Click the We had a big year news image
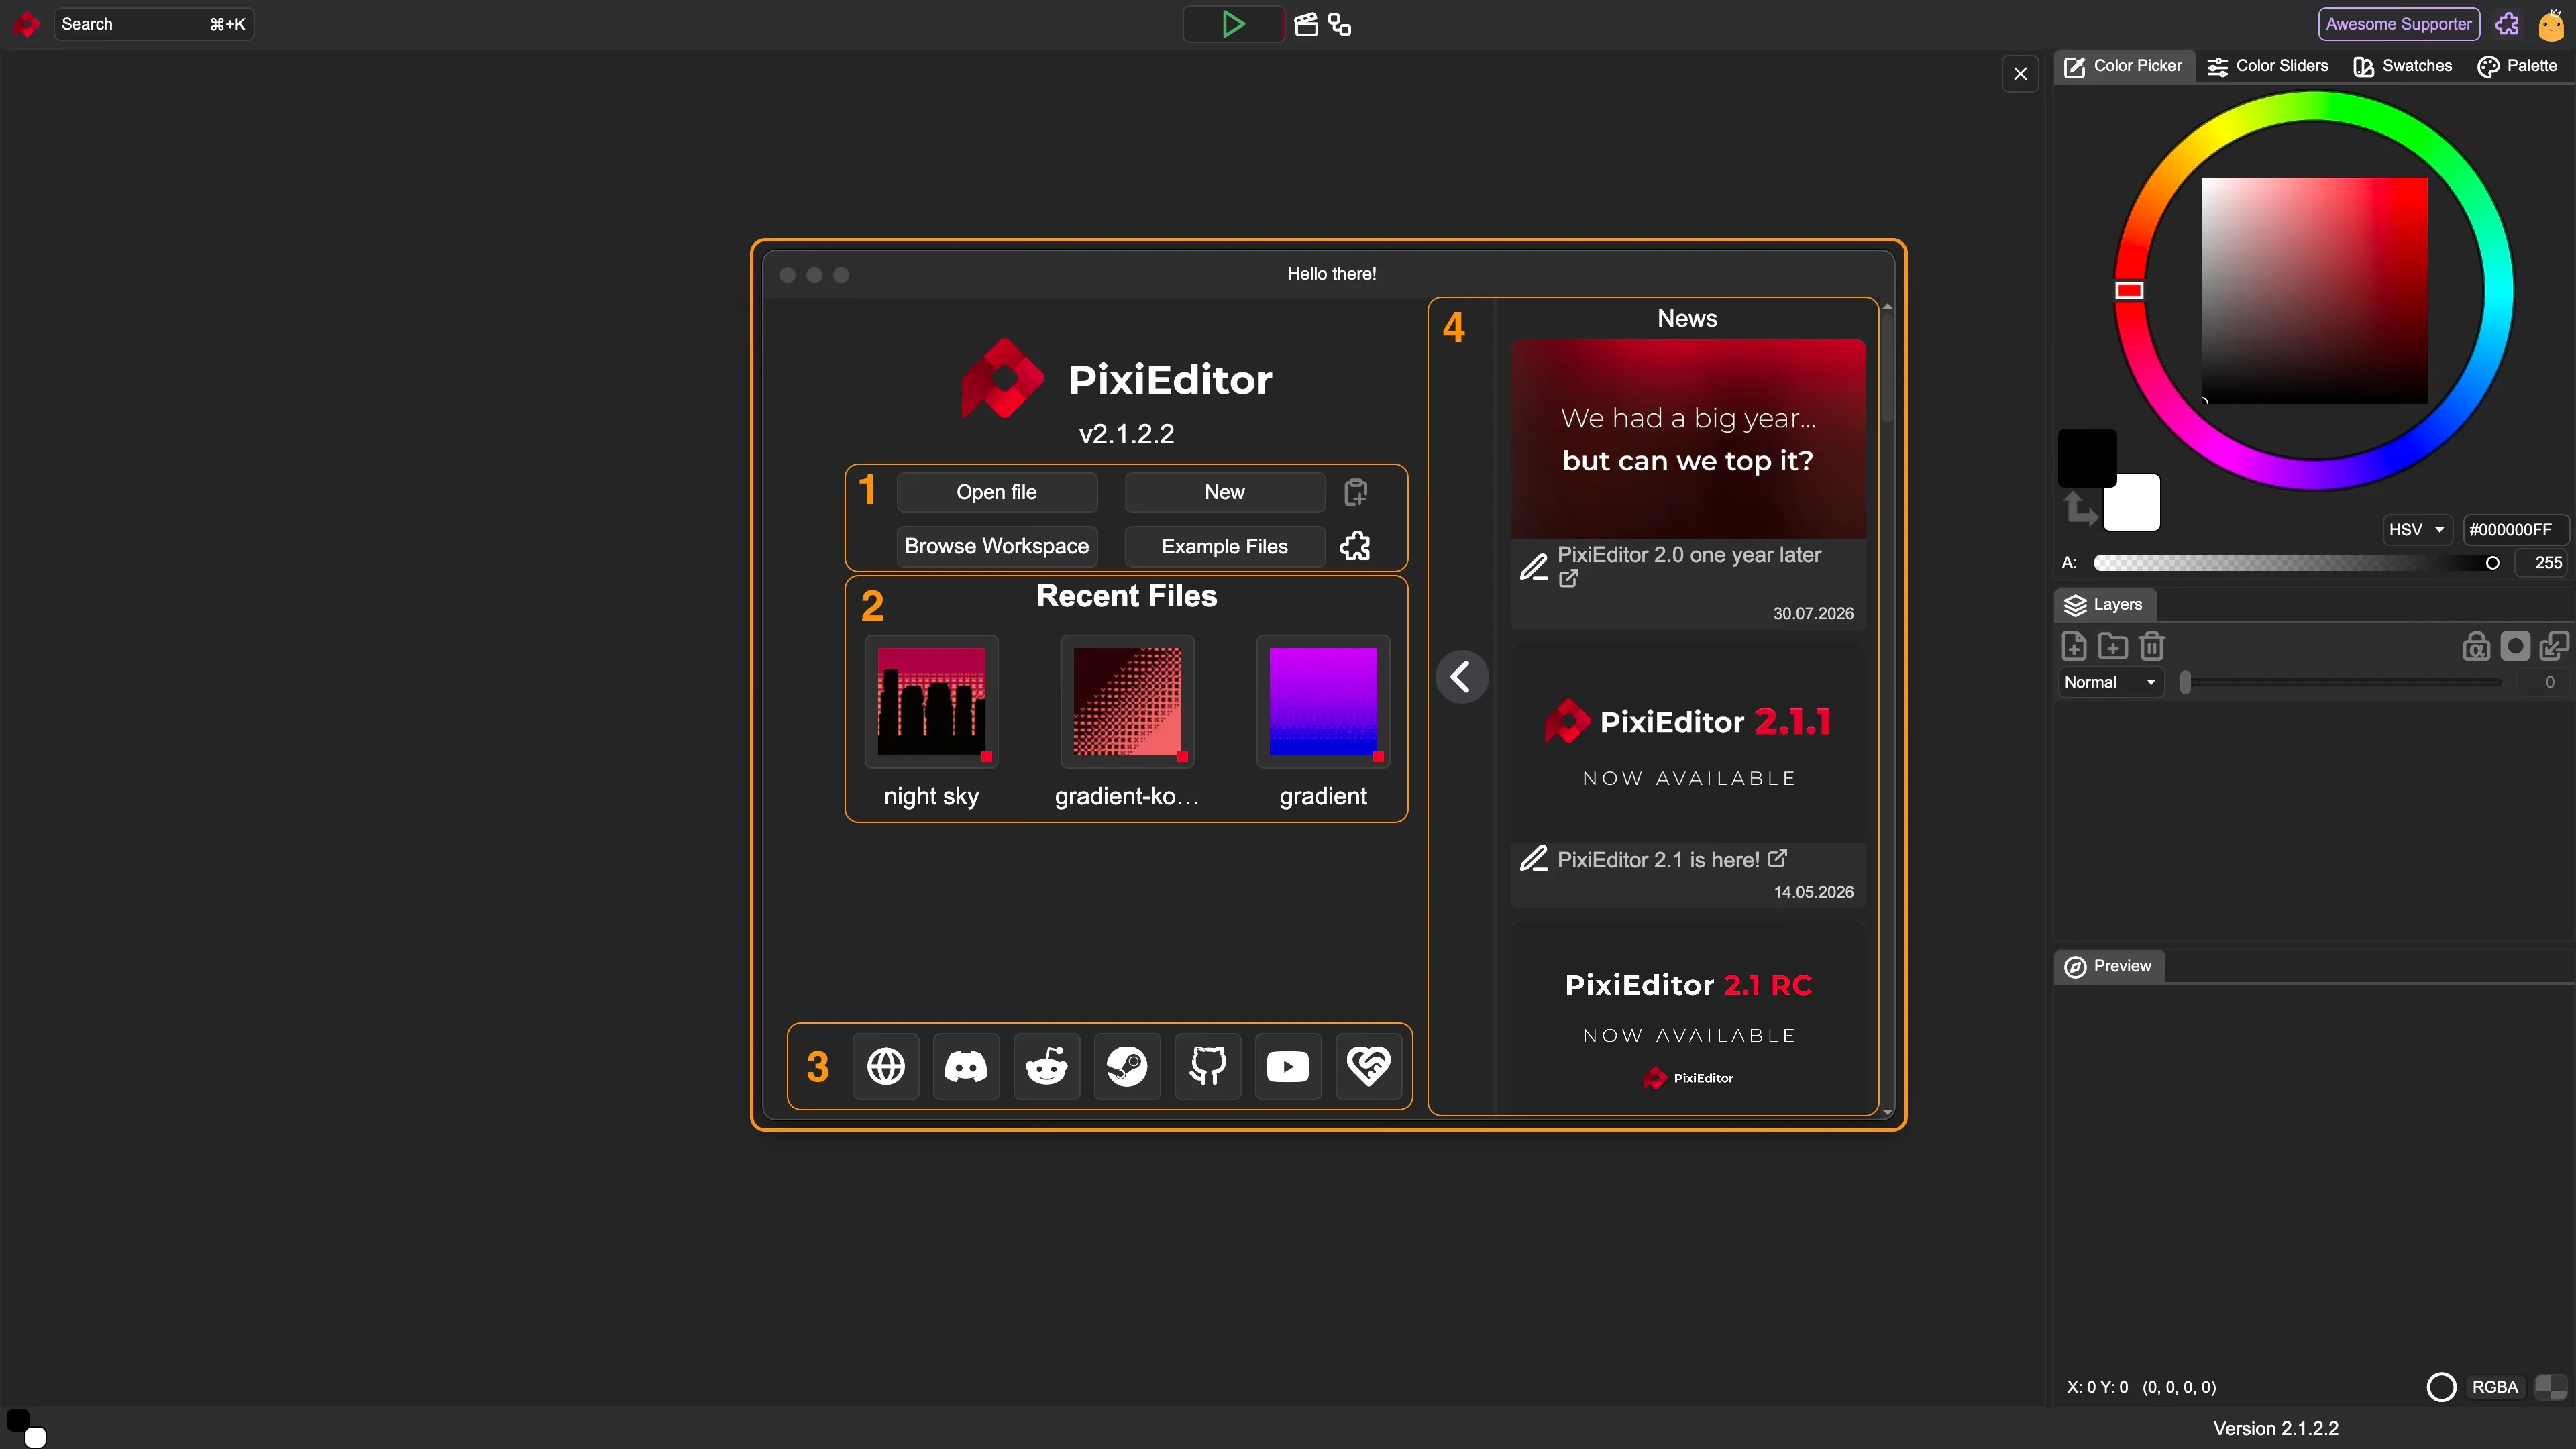Image resolution: width=2576 pixels, height=1449 pixels. coord(1688,439)
